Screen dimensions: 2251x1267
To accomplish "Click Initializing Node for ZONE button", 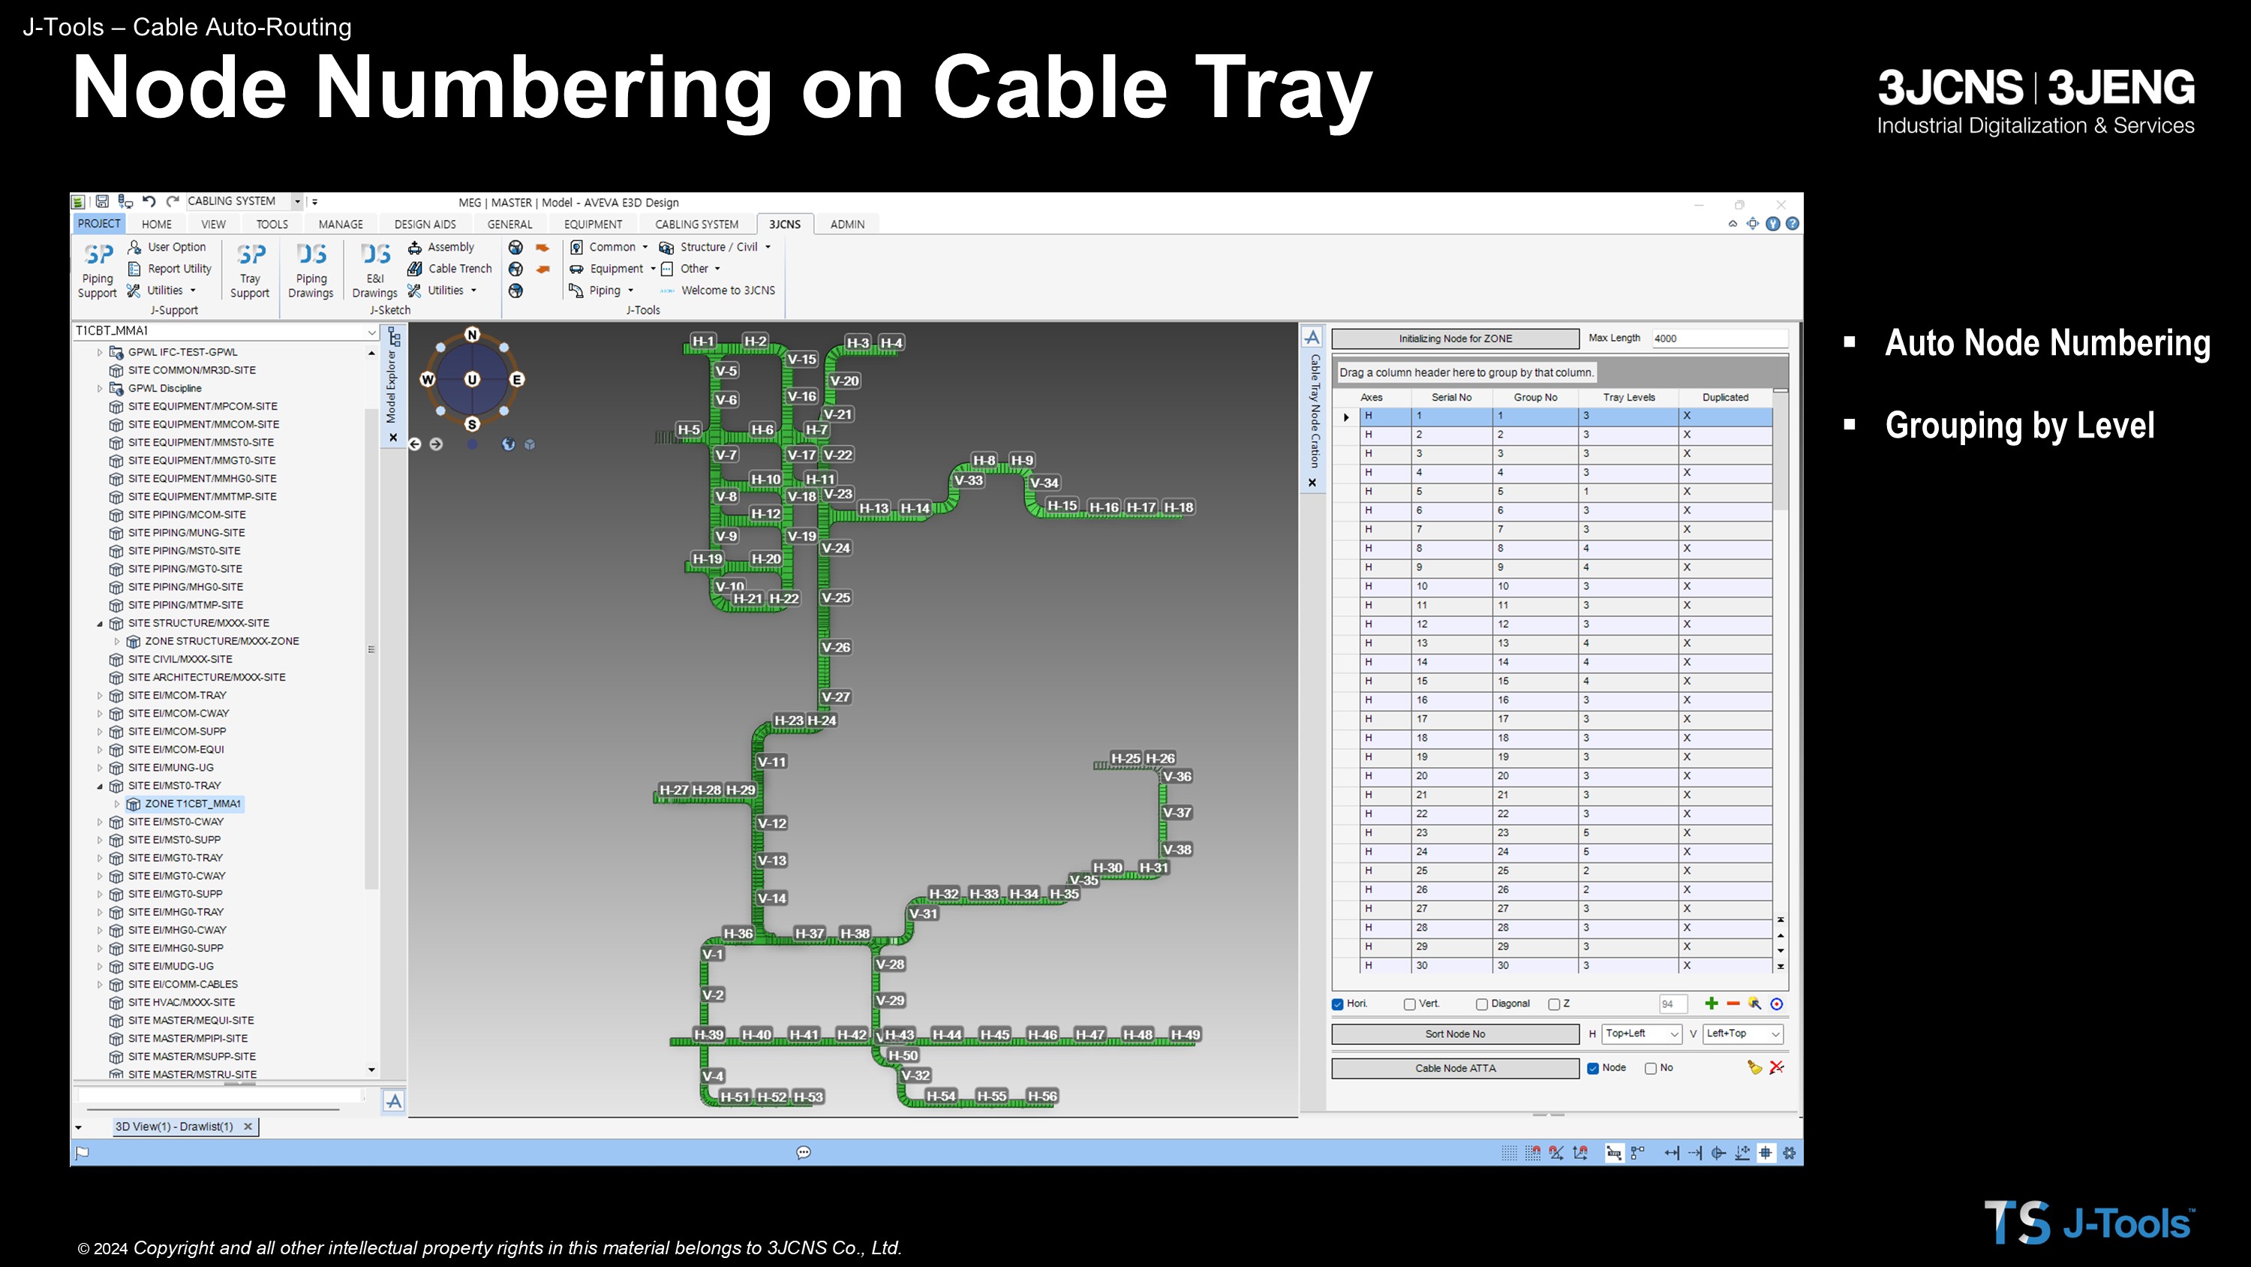I will pos(1455,339).
